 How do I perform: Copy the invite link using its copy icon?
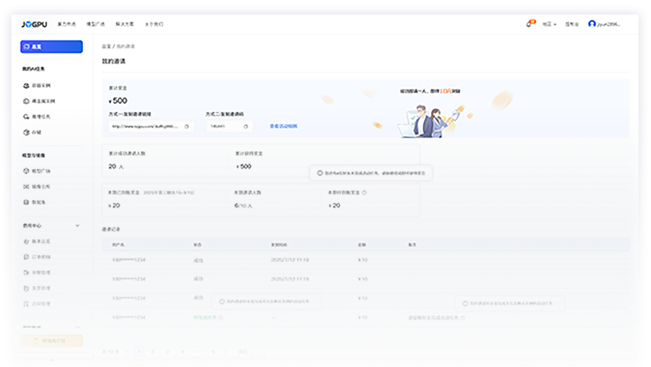click(x=187, y=126)
